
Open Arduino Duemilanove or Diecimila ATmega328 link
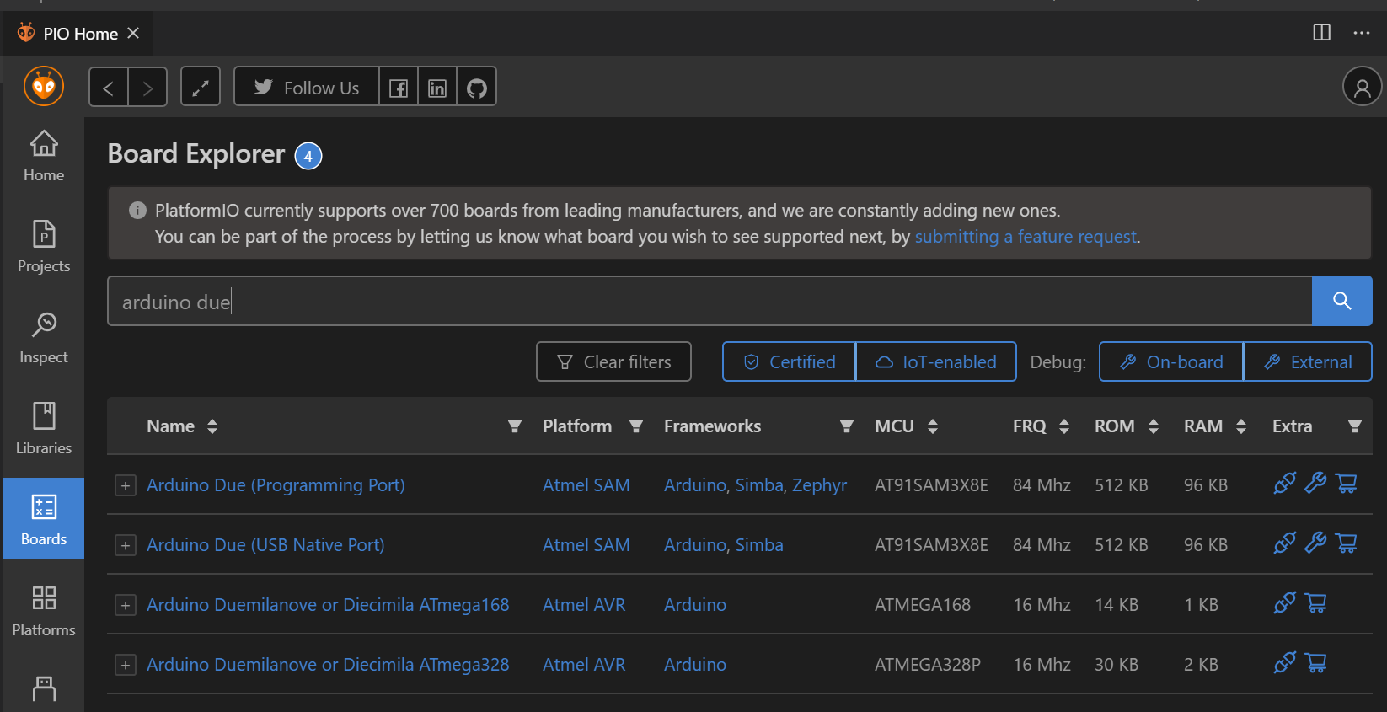[x=328, y=665]
